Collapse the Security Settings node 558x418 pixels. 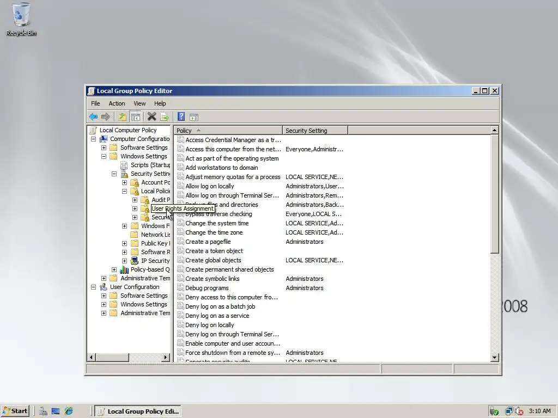click(114, 174)
